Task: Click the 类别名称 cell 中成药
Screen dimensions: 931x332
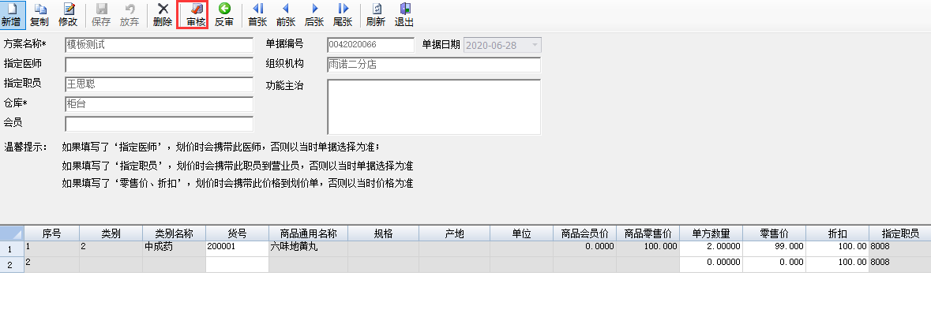Action: (x=174, y=249)
